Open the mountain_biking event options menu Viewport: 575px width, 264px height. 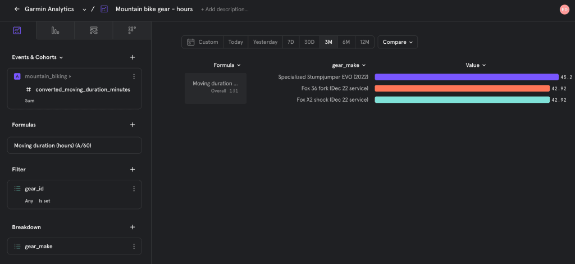pos(134,76)
